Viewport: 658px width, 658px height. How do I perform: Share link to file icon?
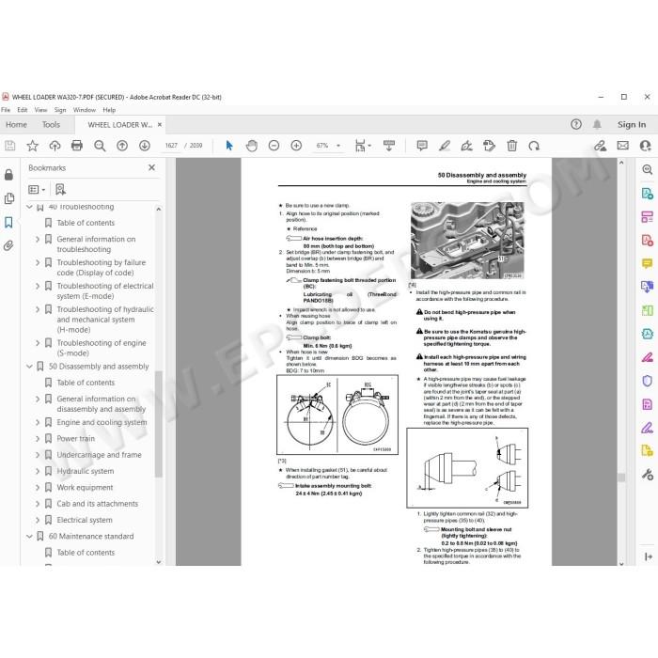click(600, 146)
